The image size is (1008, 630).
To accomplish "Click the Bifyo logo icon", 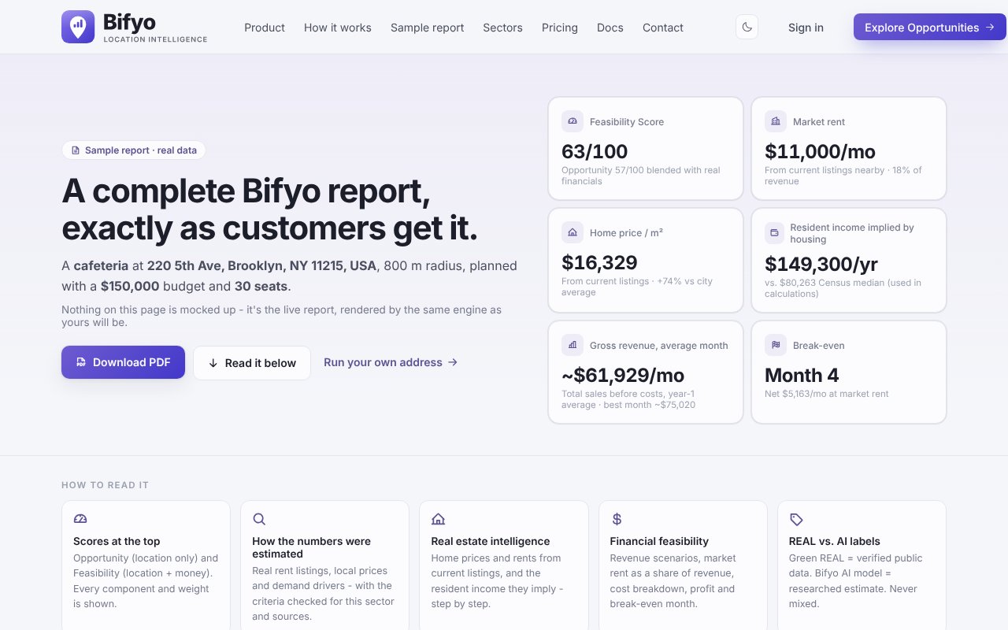I will pyautogui.click(x=78, y=27).
